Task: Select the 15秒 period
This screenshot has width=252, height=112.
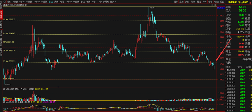Action: point(99,2)
